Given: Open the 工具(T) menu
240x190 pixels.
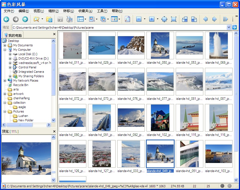Looking at the screenshot, I should [102, 11].
